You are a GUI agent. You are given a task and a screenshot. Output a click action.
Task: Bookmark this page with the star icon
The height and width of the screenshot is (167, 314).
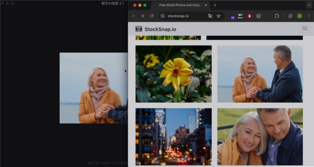click(219, 16)
